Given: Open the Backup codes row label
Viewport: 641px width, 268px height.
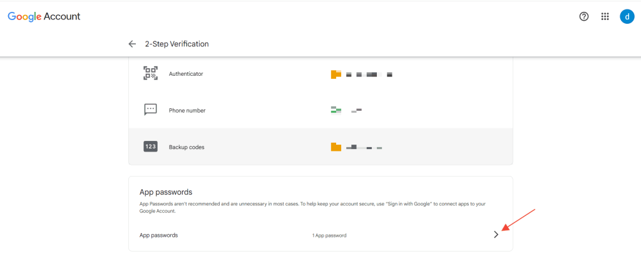Looking at the screenshot, I should coord(187,147).
